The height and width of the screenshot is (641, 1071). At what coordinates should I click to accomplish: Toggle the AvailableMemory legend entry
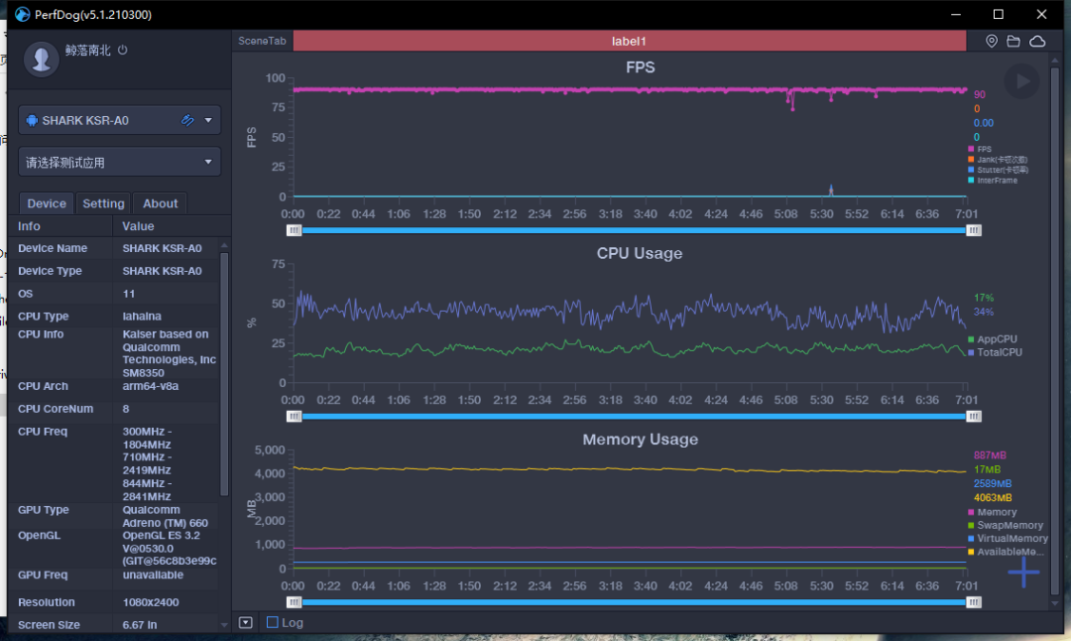point(1007,552)
